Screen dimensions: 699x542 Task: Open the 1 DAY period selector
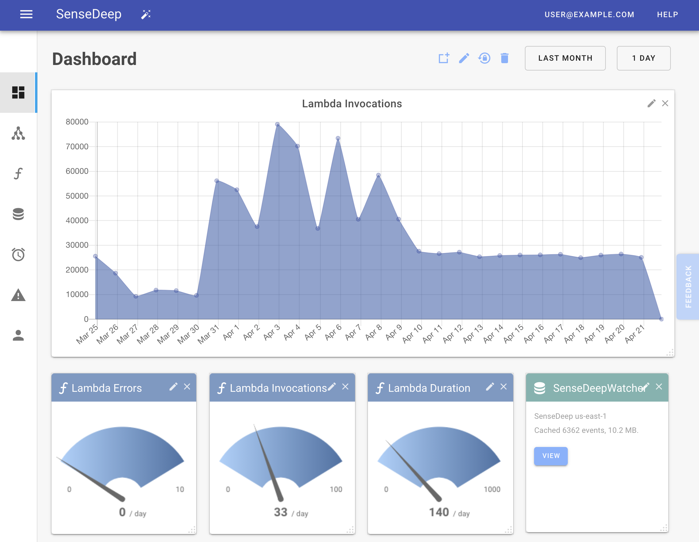click(643, 58)
